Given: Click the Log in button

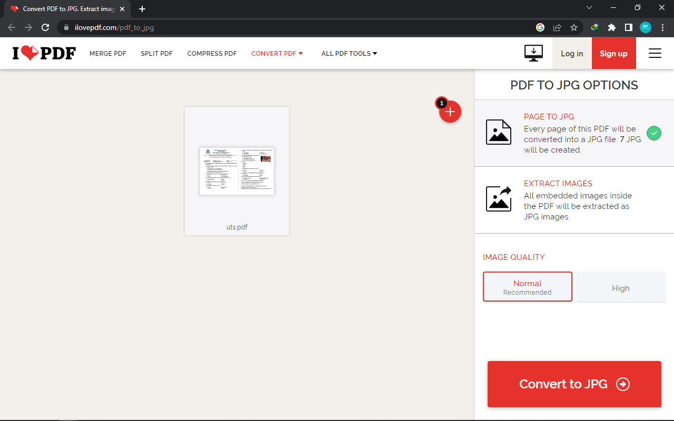Looking at the screenshot, I should (x=572, y=53).
